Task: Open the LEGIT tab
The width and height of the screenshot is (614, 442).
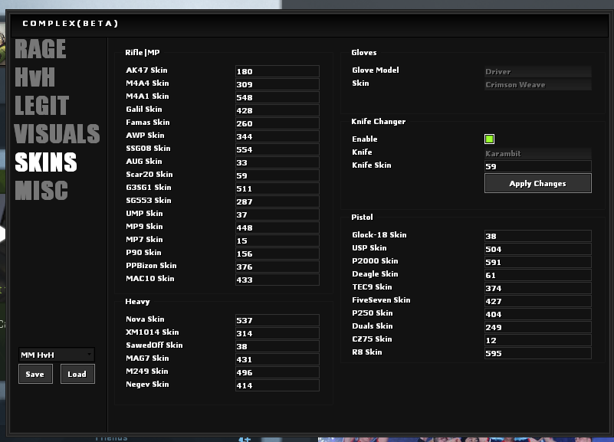Action: (42, 106)
